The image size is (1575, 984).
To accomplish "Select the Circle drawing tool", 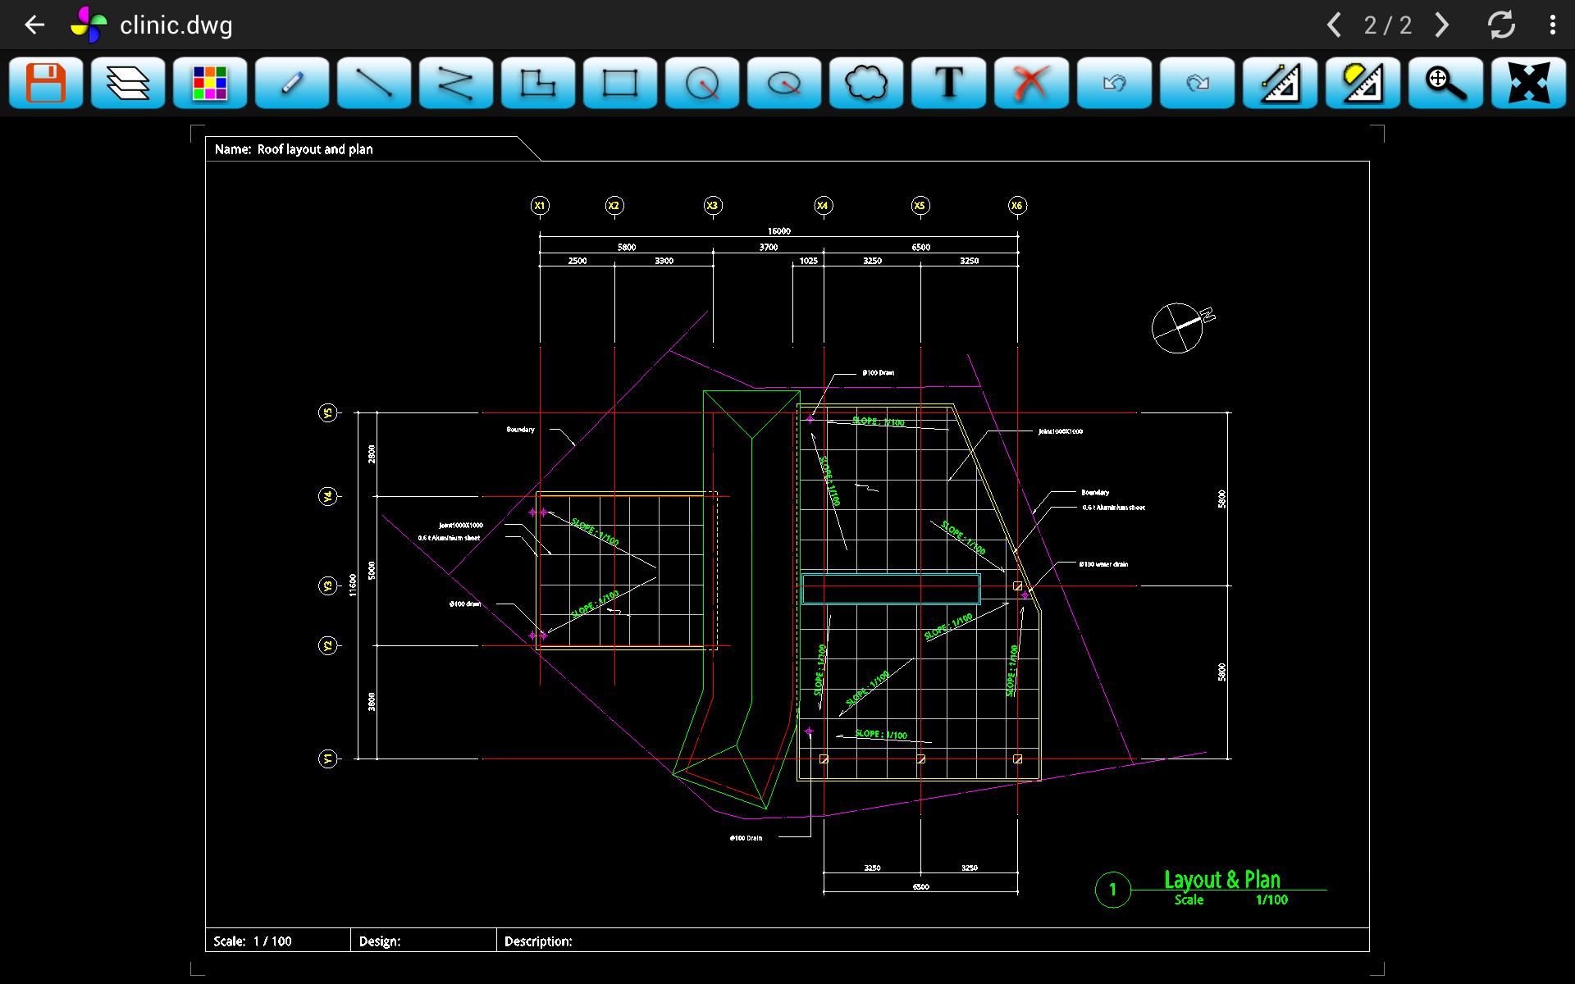I will (x=702, y=83).
